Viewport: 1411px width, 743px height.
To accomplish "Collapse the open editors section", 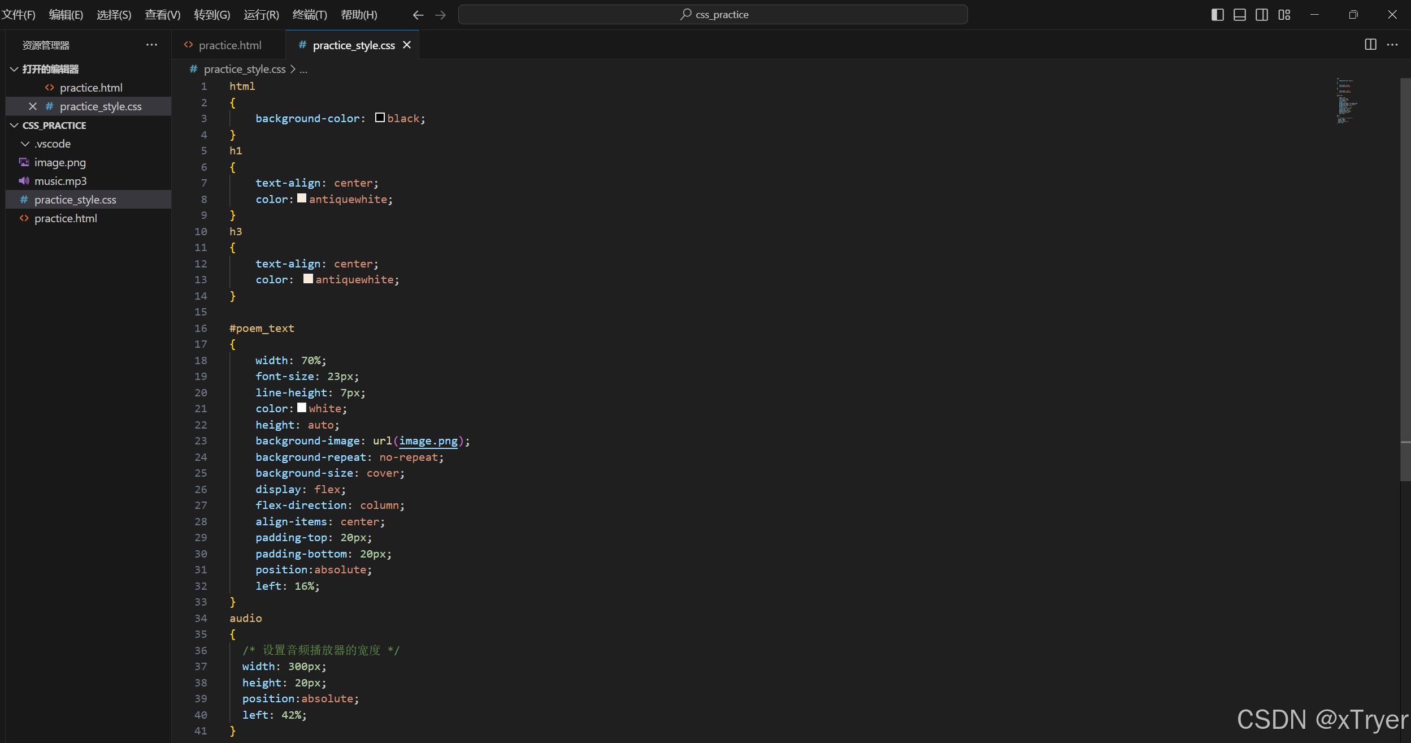I will coord(14,69).
